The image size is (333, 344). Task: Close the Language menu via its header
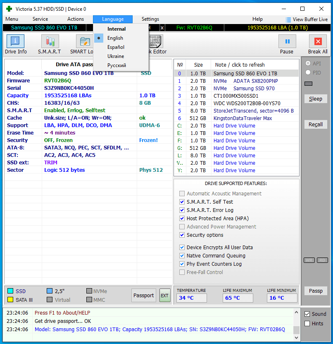click(113, 19)
